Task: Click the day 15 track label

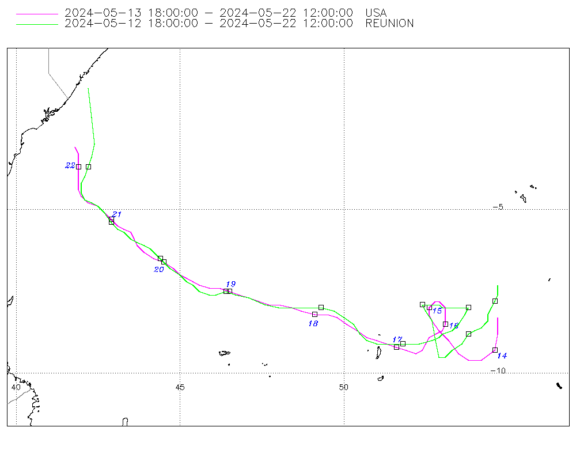Action: [437, 311]
